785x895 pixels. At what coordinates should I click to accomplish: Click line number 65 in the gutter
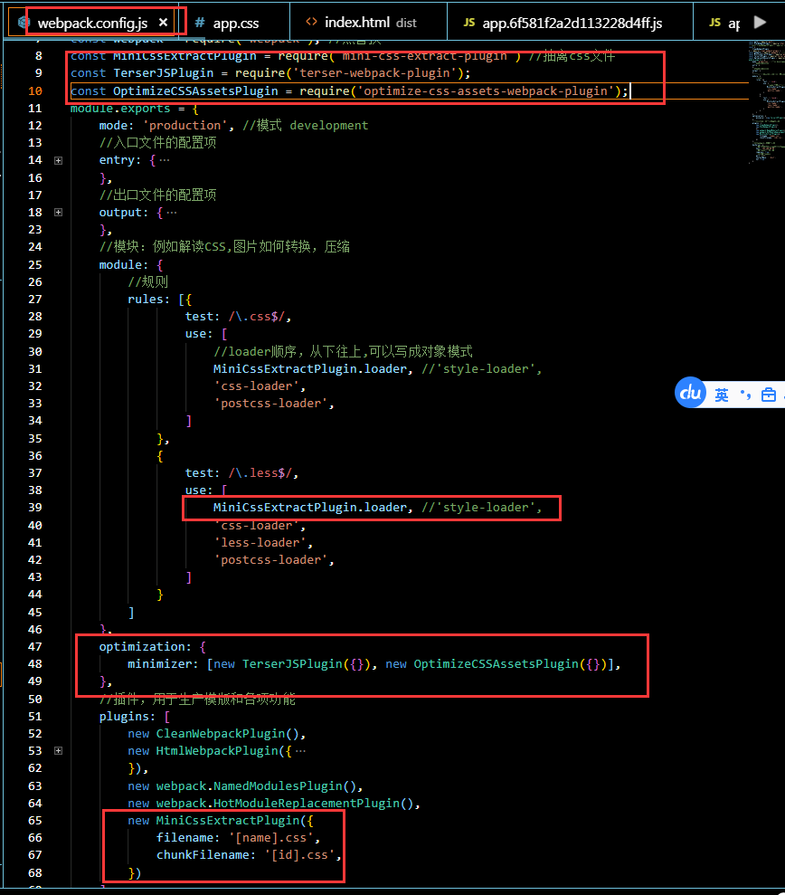click(34, 820)
